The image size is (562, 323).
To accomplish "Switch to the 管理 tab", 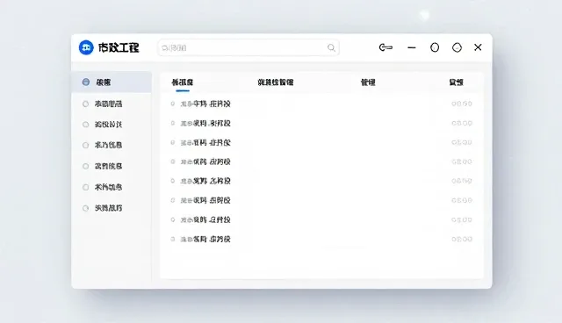I will pyautogui.click(x=368, y=83).
